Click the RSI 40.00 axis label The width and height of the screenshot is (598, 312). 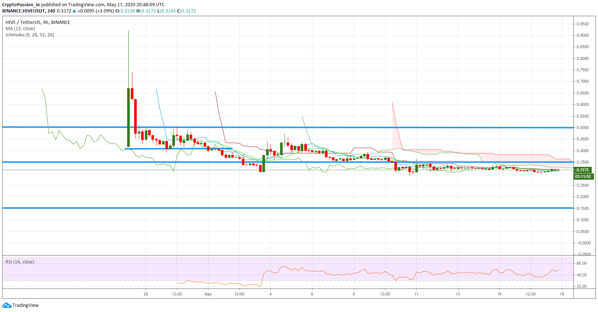[581, 275]
